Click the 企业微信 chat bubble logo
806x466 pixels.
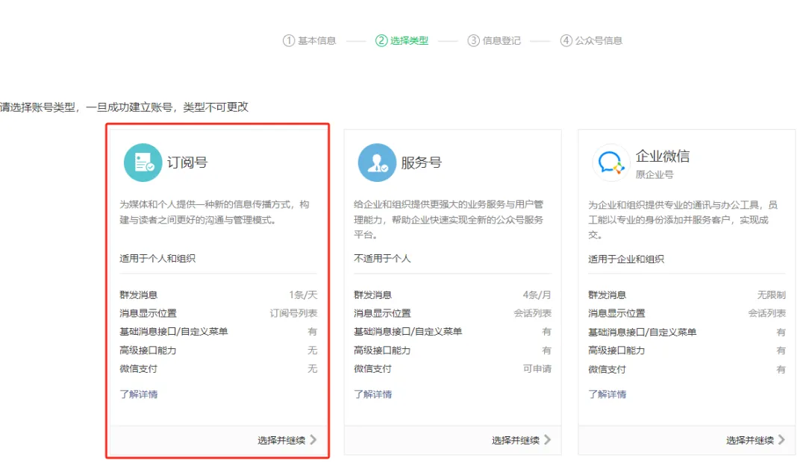point(611,163)
